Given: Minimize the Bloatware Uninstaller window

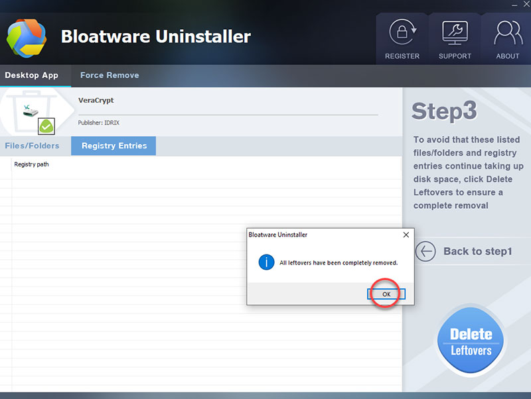Looking at the screenshot, I should [x=514, y=5].
